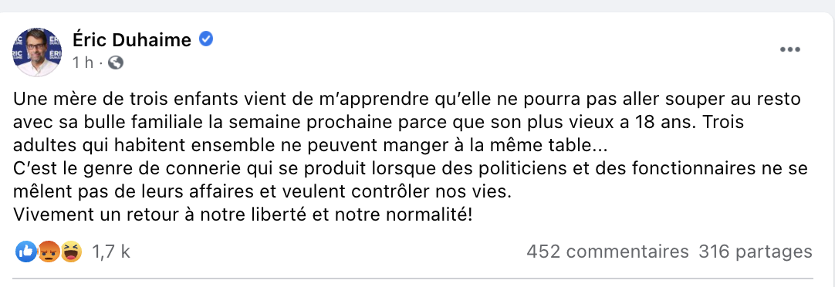
Task: Open the 452 commentaires list
Action: point(607,252)
